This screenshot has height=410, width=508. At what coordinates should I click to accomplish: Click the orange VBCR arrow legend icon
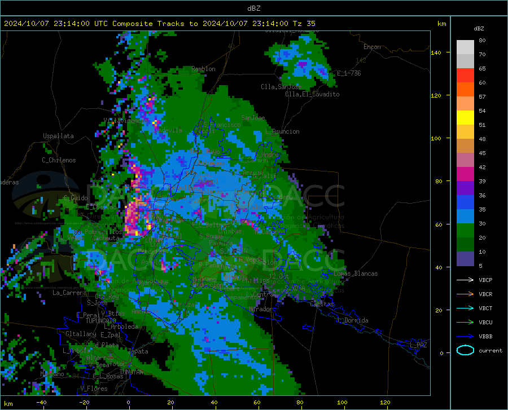(465, 294)
